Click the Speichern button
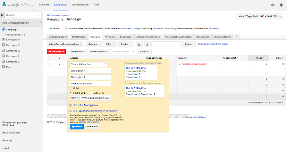Screen dimensions: 287x152 point(77,127)
